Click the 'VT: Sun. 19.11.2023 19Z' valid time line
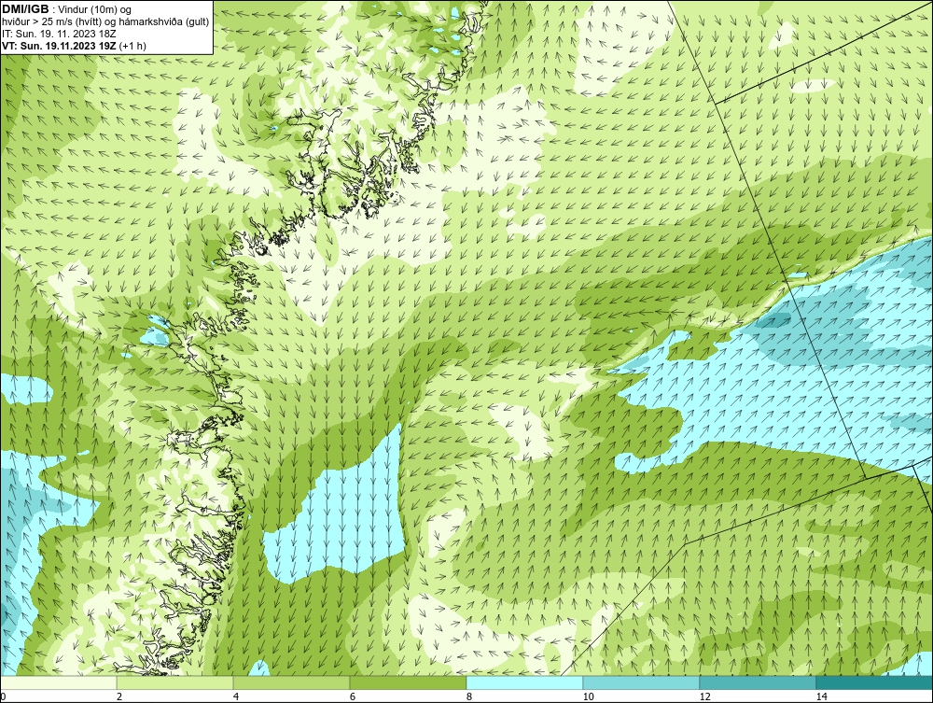The image size is (933, 703). 75,45
